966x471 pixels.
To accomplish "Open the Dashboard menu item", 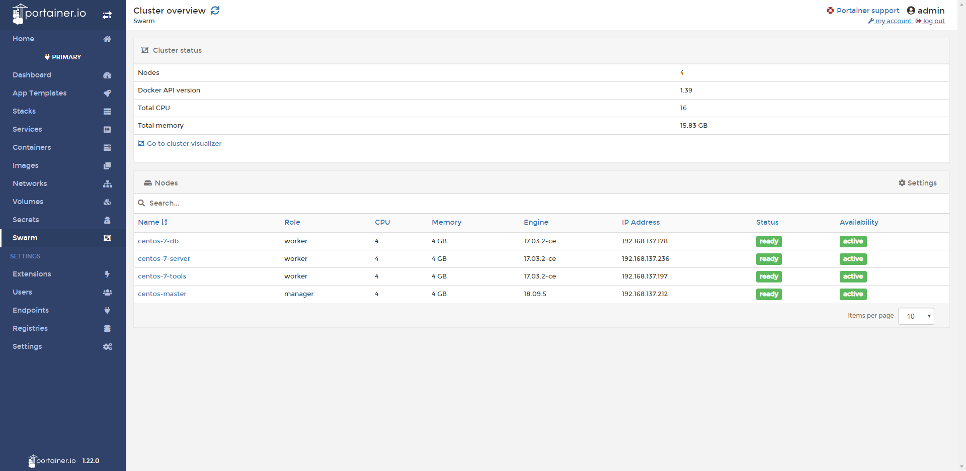I will pyautogui.click(x=32, y=75).
